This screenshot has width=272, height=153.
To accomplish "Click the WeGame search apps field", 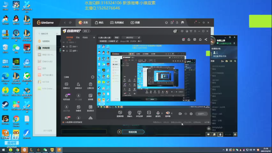I will tap(46, 34).
